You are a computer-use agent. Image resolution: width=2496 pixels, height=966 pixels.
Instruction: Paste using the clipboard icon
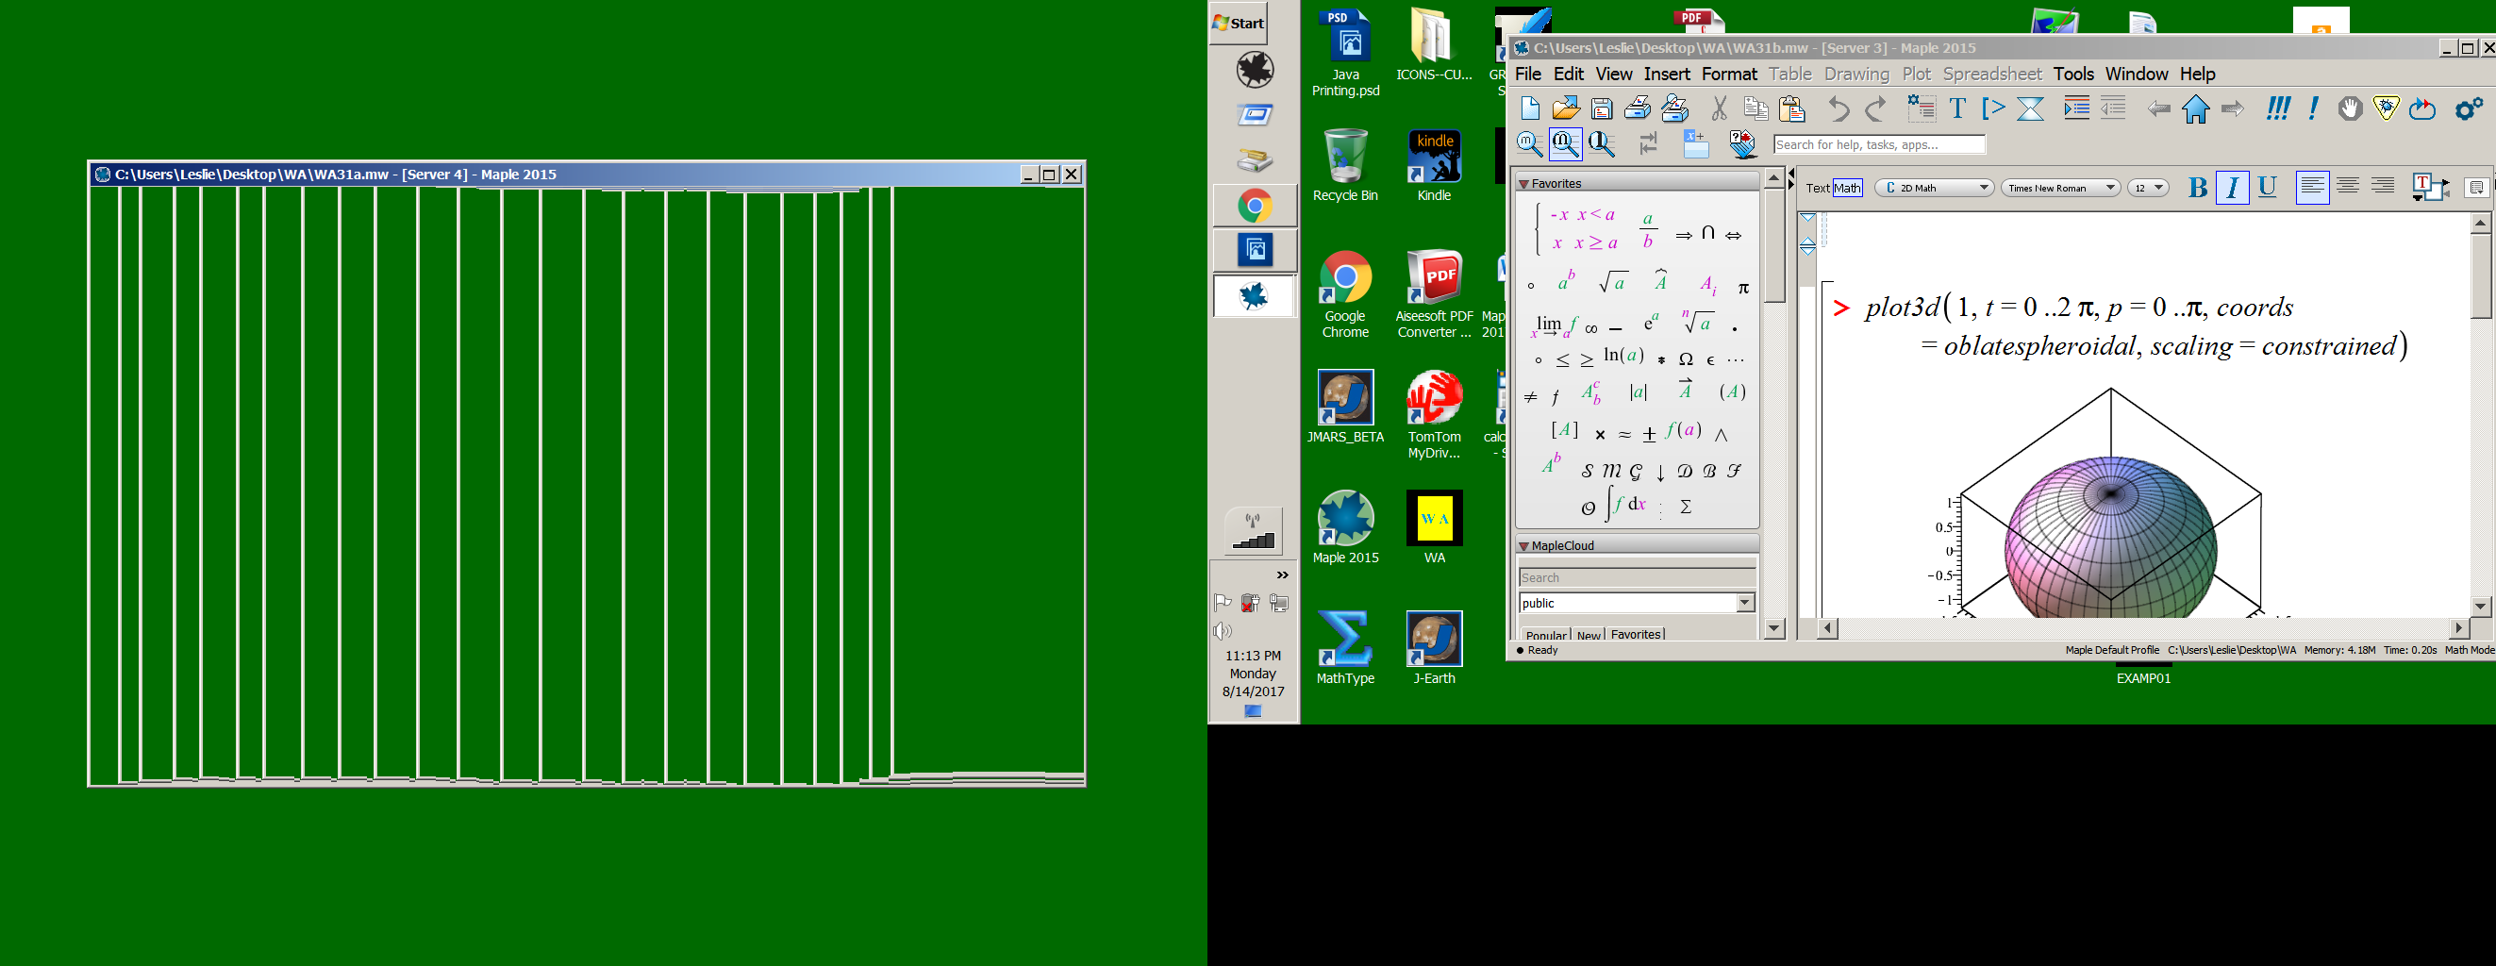tap(1791, 109)
